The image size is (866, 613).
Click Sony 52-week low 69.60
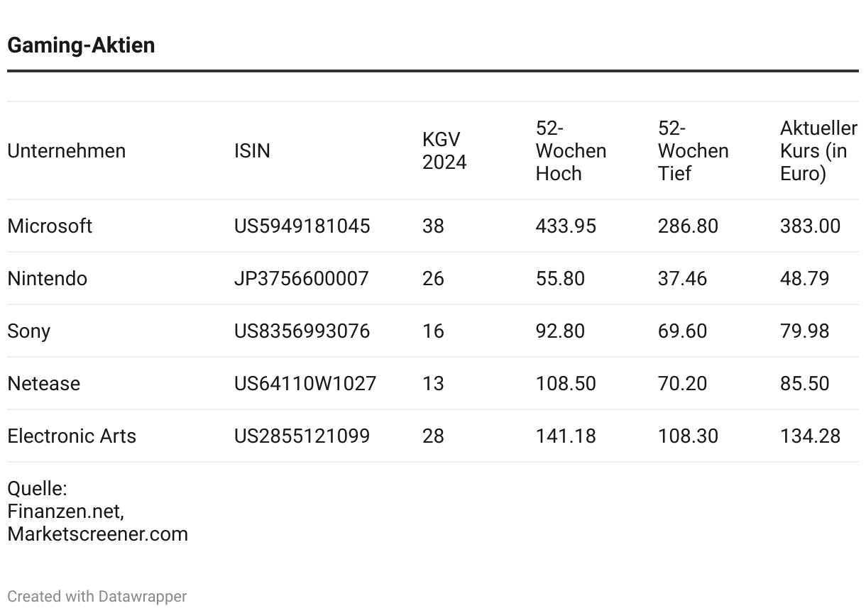click(682, 331)
